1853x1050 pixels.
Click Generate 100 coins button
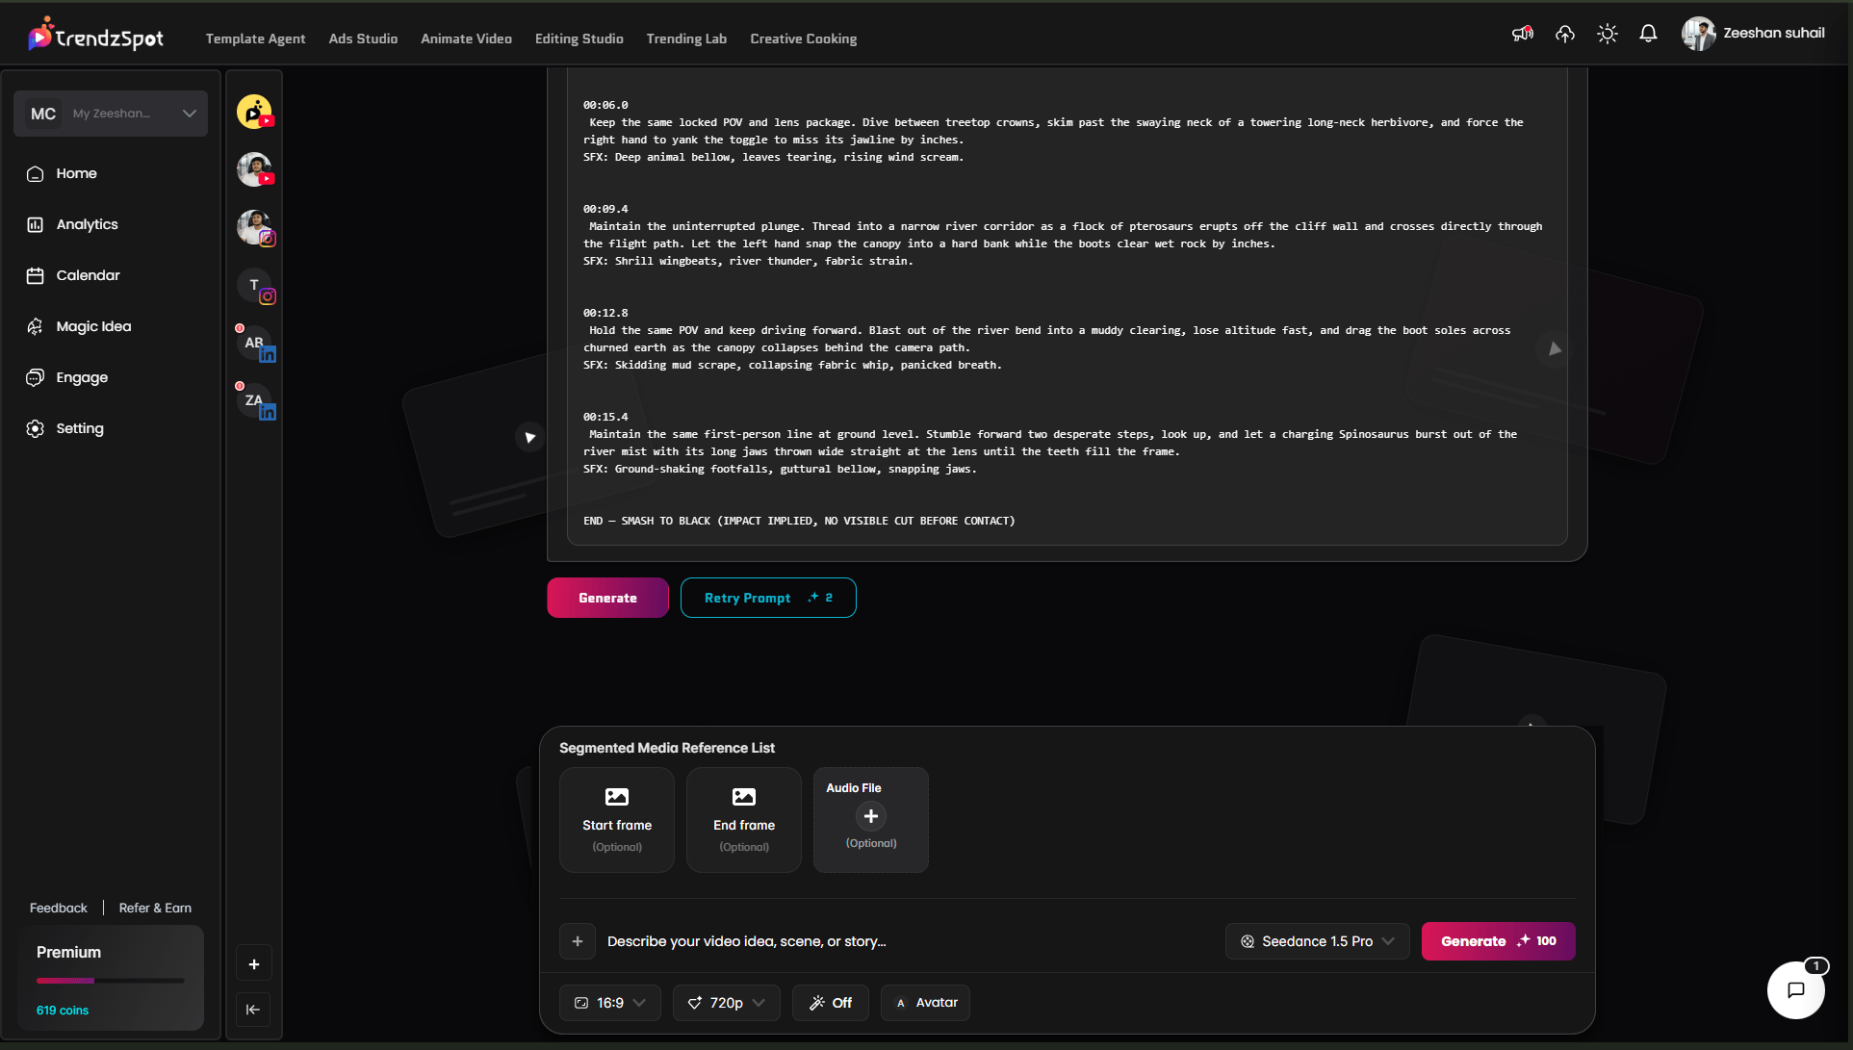[x=1498, y=941]
